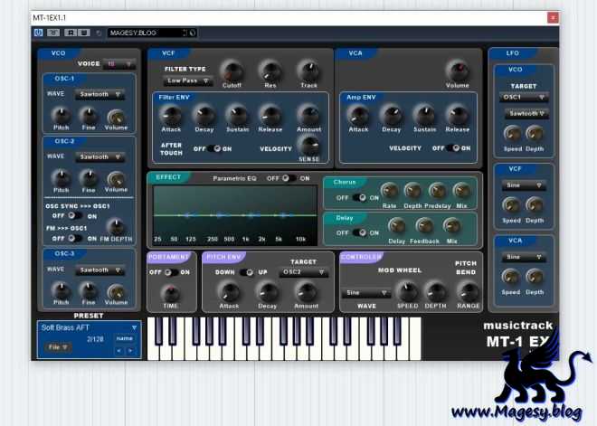The height and width of the screenshot is (426, 597).
Task: Click the LFO VCF Depth knob
Action: coord(535,205)
